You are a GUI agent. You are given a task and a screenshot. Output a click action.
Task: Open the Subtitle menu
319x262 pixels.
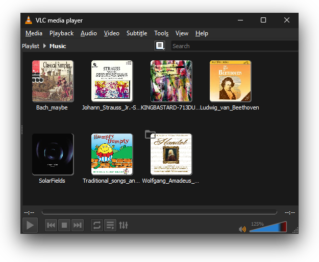[x=137, y=33]
